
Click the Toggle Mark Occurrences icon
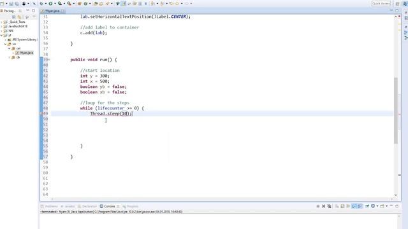123,4
